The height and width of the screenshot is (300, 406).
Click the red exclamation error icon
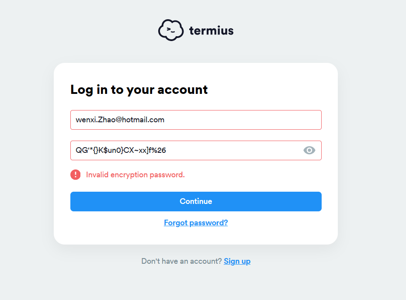[x=75, y=175]
